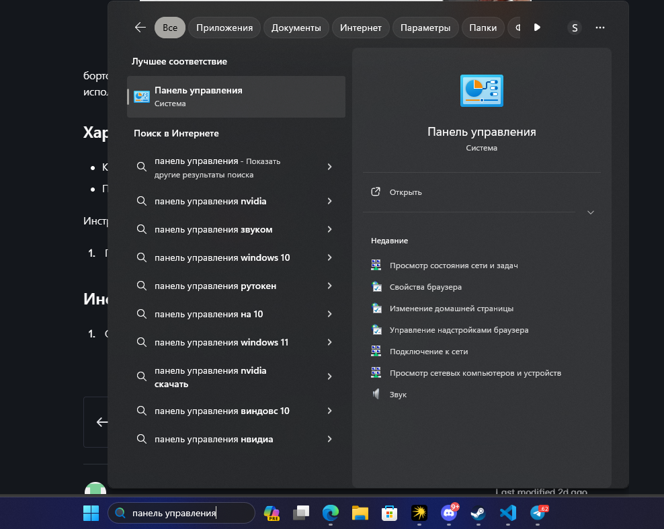The height and width of the screenshot is (529, 664).
Task: Expand 'панель управления звуком' suggestion arrow
Action: [329, 229]
